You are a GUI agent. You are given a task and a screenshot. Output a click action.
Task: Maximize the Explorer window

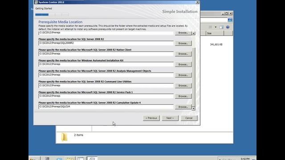click(227, 13)
